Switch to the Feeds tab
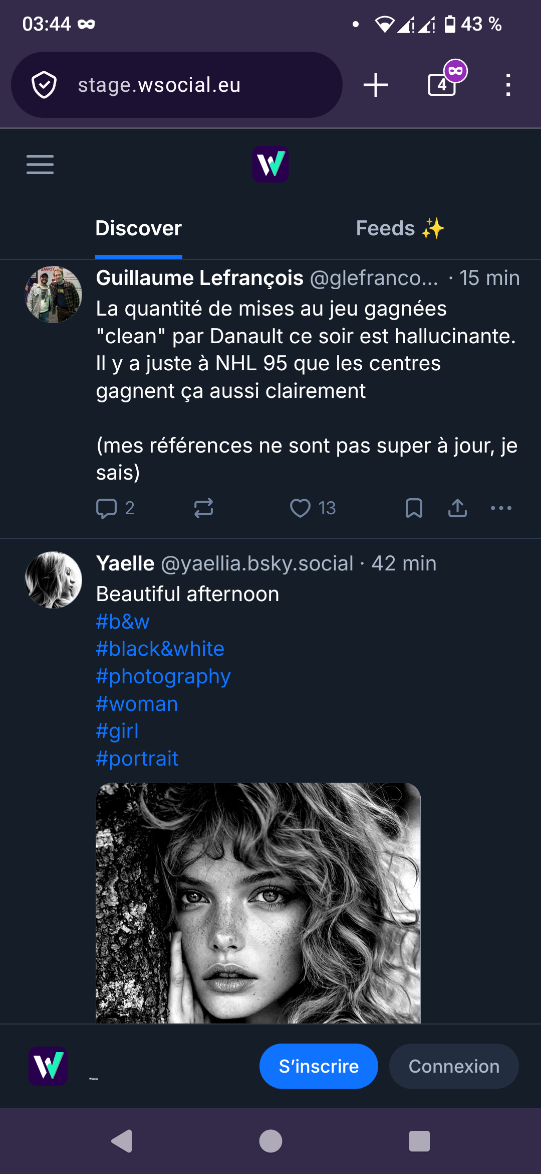 coord(400,229)
